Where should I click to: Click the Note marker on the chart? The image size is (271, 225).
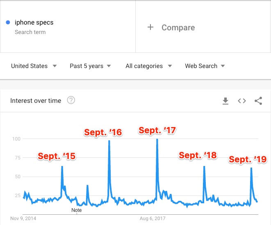77,210
